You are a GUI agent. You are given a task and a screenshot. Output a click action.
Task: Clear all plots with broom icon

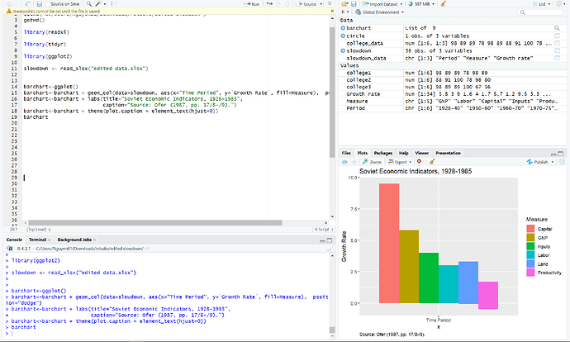(x=431, y=162)
